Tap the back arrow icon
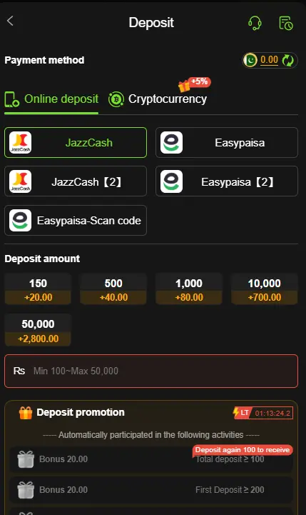 pos(10,21)
